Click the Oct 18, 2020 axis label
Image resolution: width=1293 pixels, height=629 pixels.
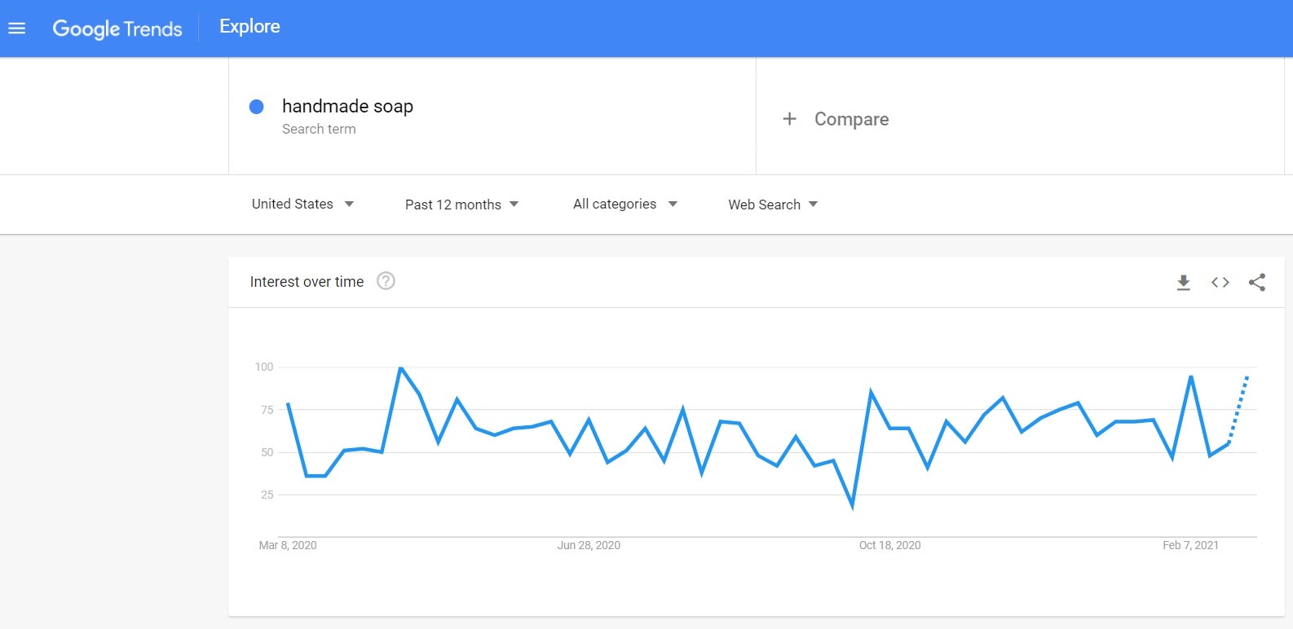click(889, 545)
